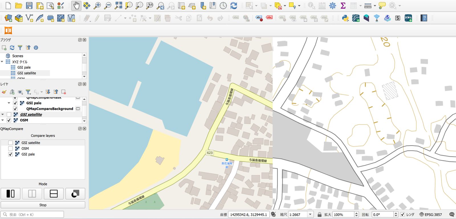
Task: Refresh the browser panel
Action: click(x=12, y=48)
